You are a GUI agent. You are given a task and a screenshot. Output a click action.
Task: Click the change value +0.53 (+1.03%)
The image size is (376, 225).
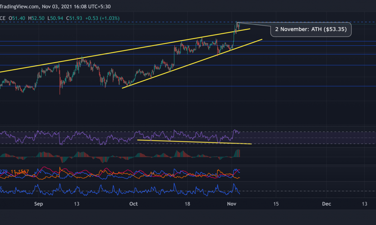(x=102, y=18)
